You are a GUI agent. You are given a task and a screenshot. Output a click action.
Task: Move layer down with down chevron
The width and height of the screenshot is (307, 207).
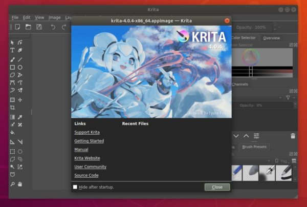[x=236, y=136]
